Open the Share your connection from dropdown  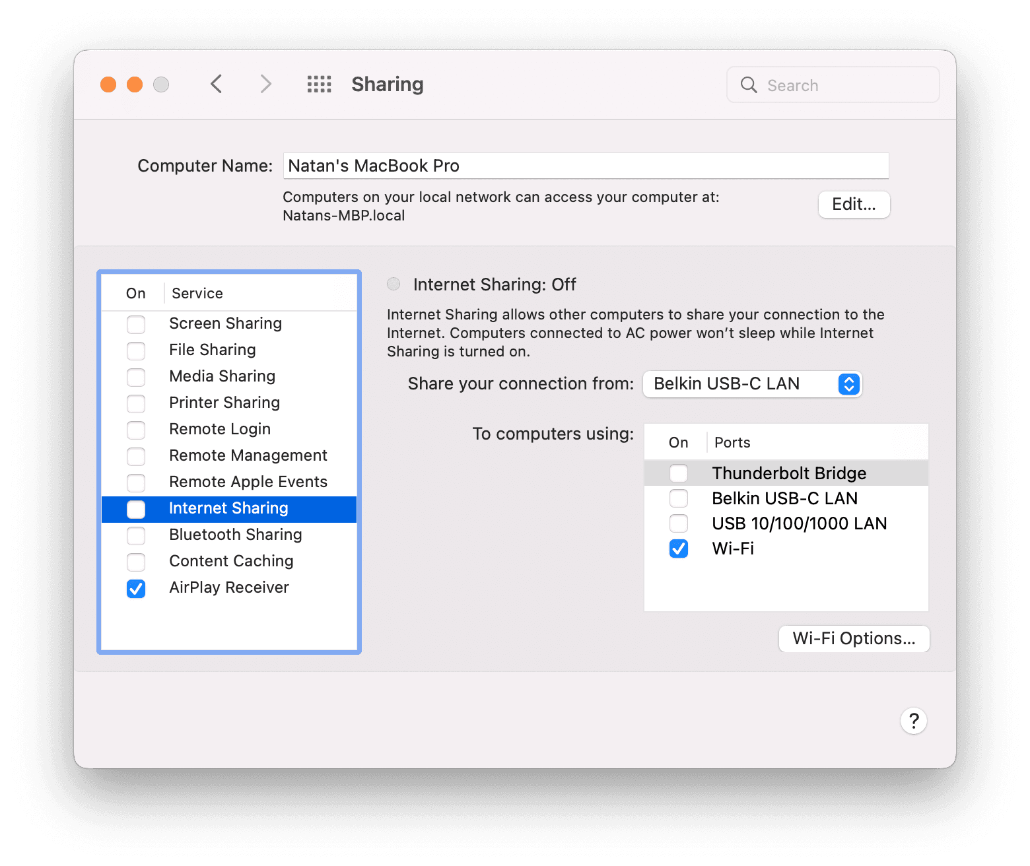[x=753, y=383]
